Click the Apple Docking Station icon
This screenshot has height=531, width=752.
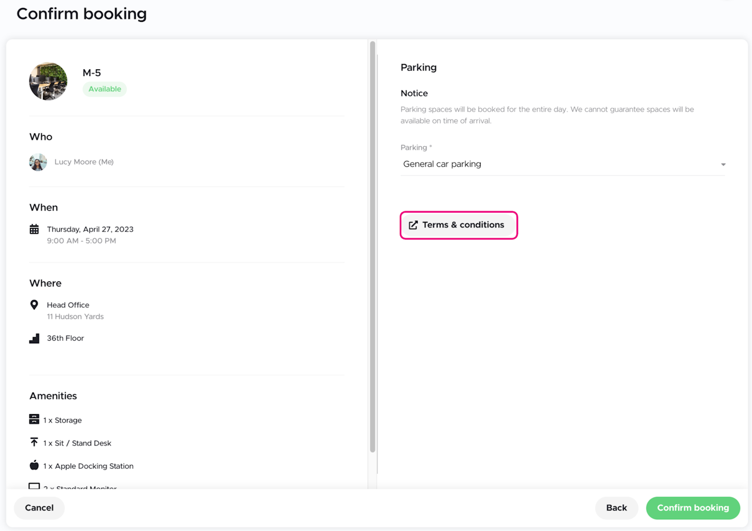34,465
